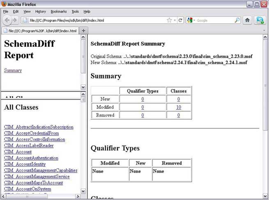Click scroll right arrow of All Classes frame
Screen dimensions: 269x200
click(x=78, y=196)
